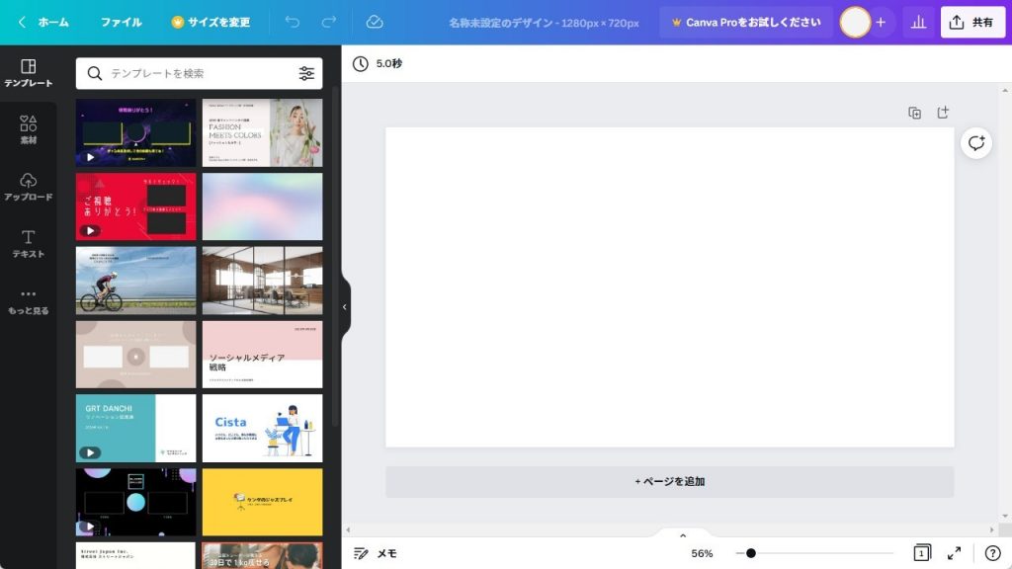This screenshot has width=1012, height=569.
Task: Choose the ソーシャルメディア戦略 template
Action: pyautogui.click(x=262, y=355)
